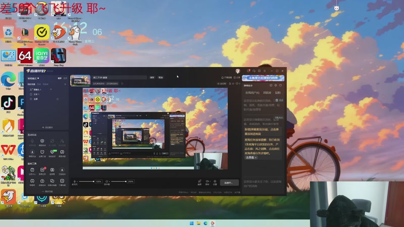Expand 更多功能 more functions

47,192
